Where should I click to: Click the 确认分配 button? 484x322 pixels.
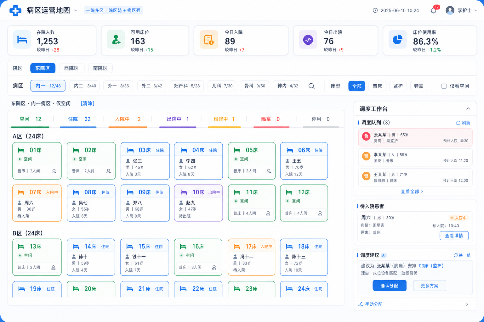pyautogui.click(x=390, y=286)
